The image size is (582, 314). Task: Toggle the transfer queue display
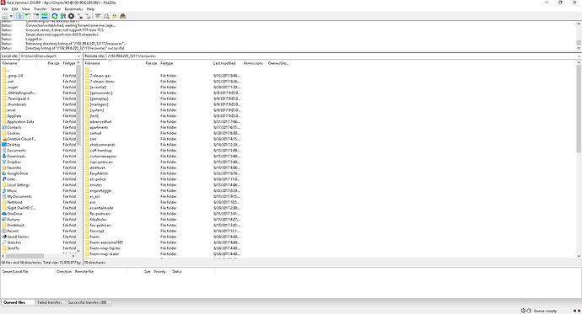pyautogui.click(x=44, y=16)
